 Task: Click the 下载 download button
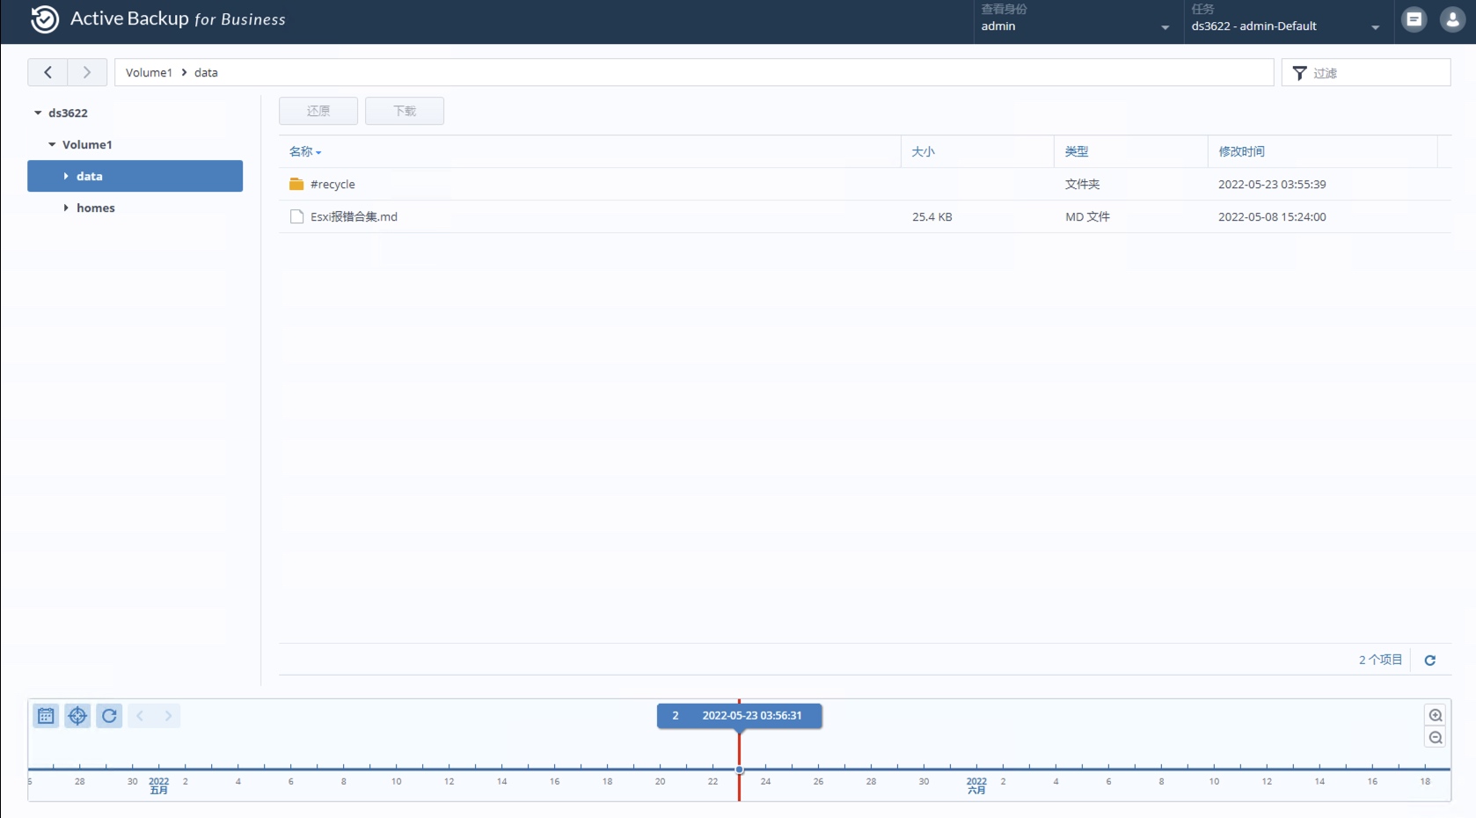click(x=405, y=111)
